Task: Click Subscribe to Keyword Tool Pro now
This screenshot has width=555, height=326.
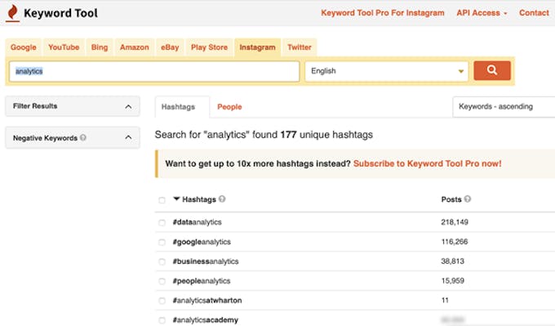Action: 427,163
